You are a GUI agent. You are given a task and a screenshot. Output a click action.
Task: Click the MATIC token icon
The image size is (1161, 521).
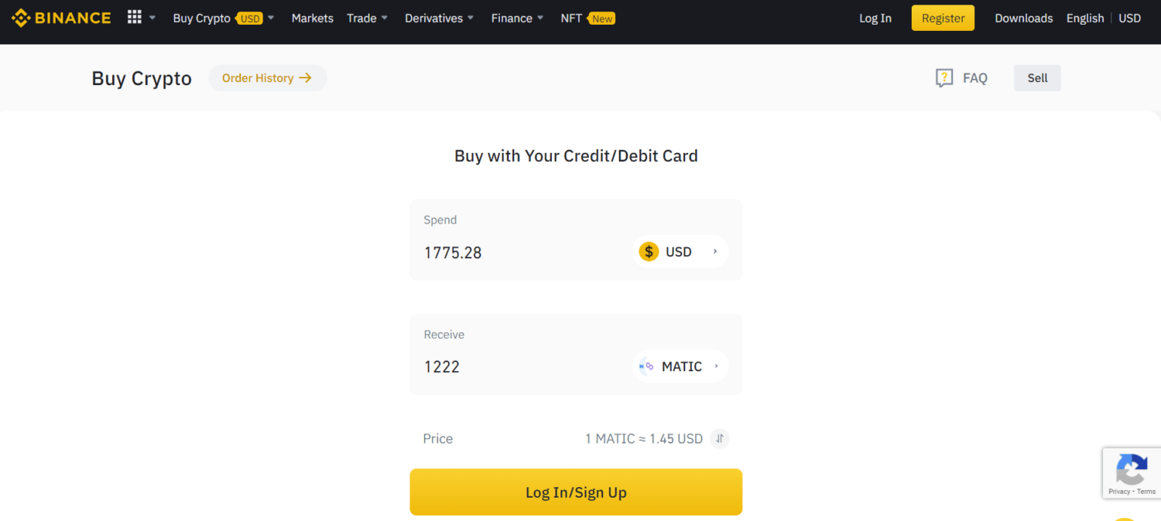click(645, 366)
